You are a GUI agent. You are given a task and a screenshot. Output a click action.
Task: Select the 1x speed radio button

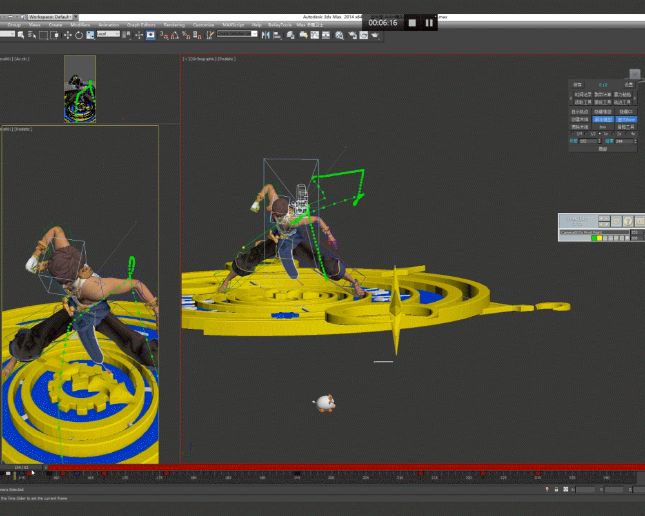(x=600, y=134)
